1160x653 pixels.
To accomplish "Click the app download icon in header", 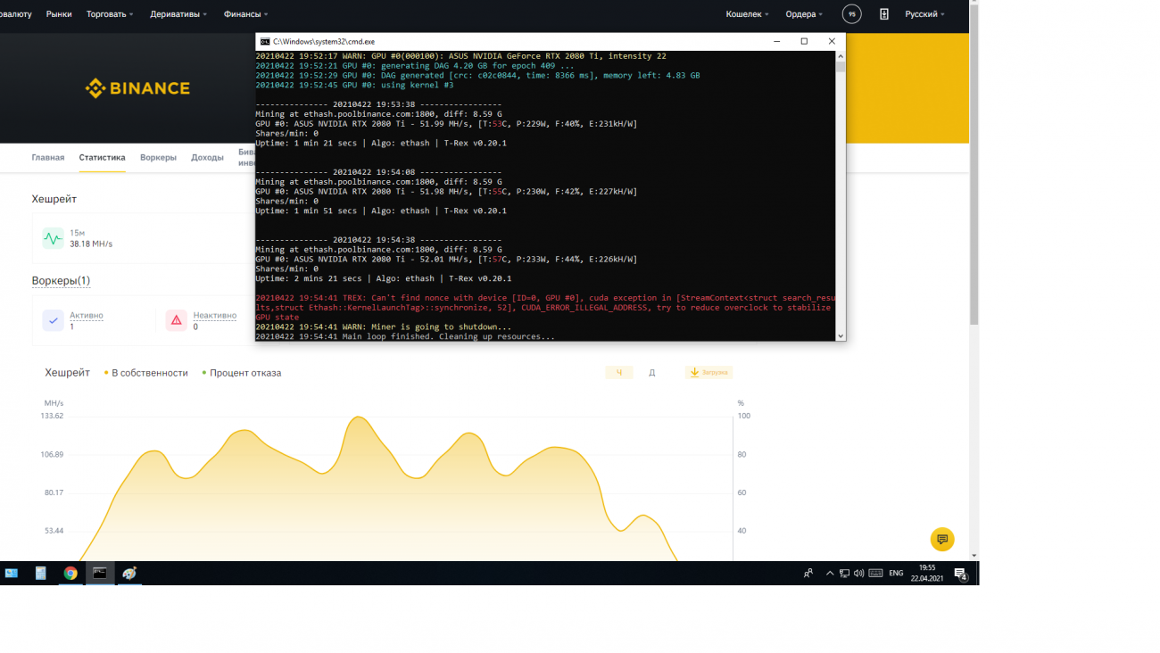I will click(884, 14).
